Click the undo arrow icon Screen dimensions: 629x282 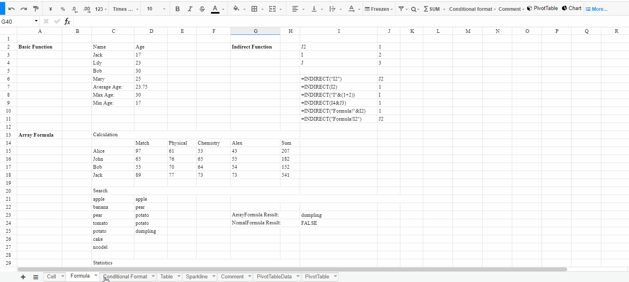(x=12, y=9)
